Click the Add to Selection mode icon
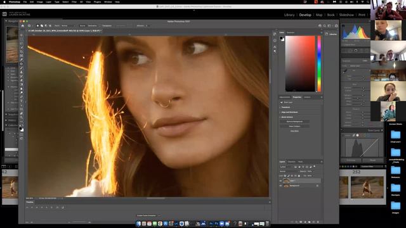406x228 pixels. [x=42, y=26]
